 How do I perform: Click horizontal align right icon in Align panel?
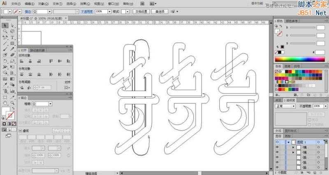coord(39,61)
